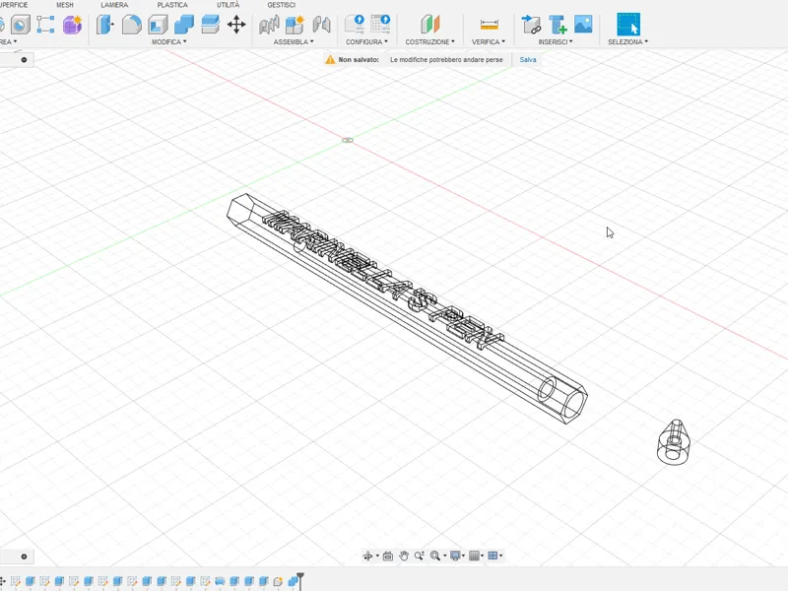This screenshot has height=591, width=788.
Task: Expand the COSTRUZIONE dropdown
Action: pyautogui.click(x=429, y=41)
